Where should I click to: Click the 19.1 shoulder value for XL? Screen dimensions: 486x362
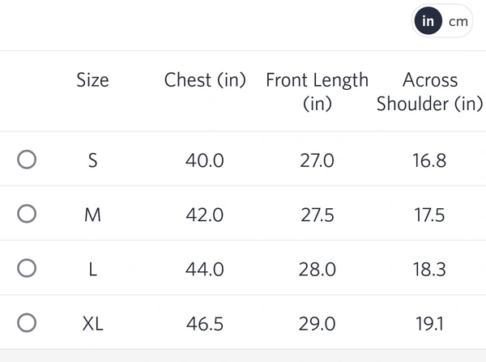click(x=429, y=324)
